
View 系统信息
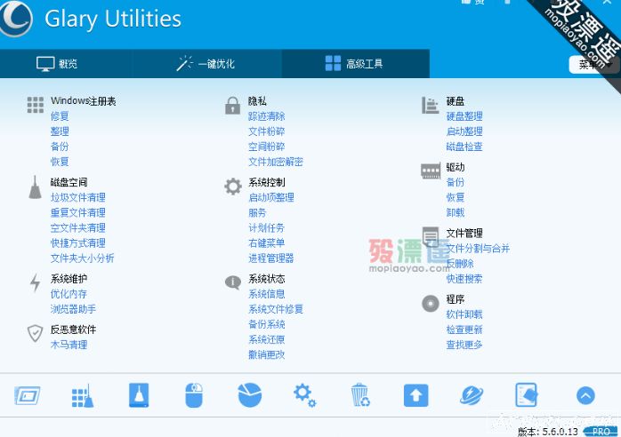coord(267,294)
